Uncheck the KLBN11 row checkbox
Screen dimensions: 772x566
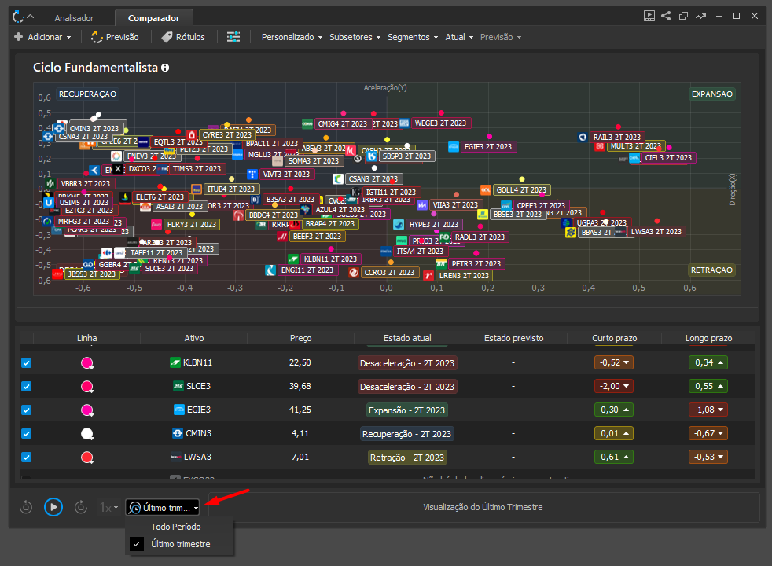(27, 363)
